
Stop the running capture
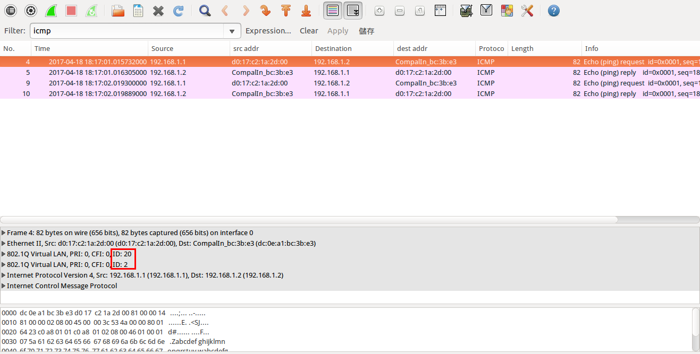(x=71, y=11)
